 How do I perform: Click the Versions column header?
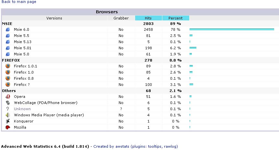(x=54, y=18)
